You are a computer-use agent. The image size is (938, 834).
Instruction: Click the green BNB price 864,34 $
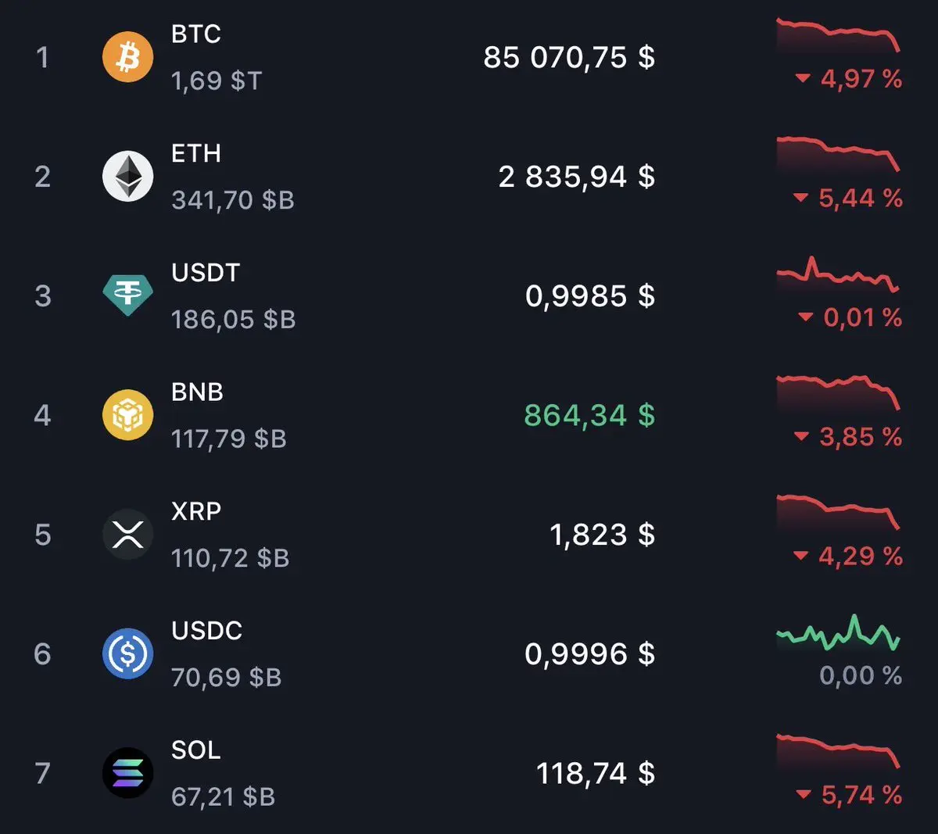tap(589, 415)
